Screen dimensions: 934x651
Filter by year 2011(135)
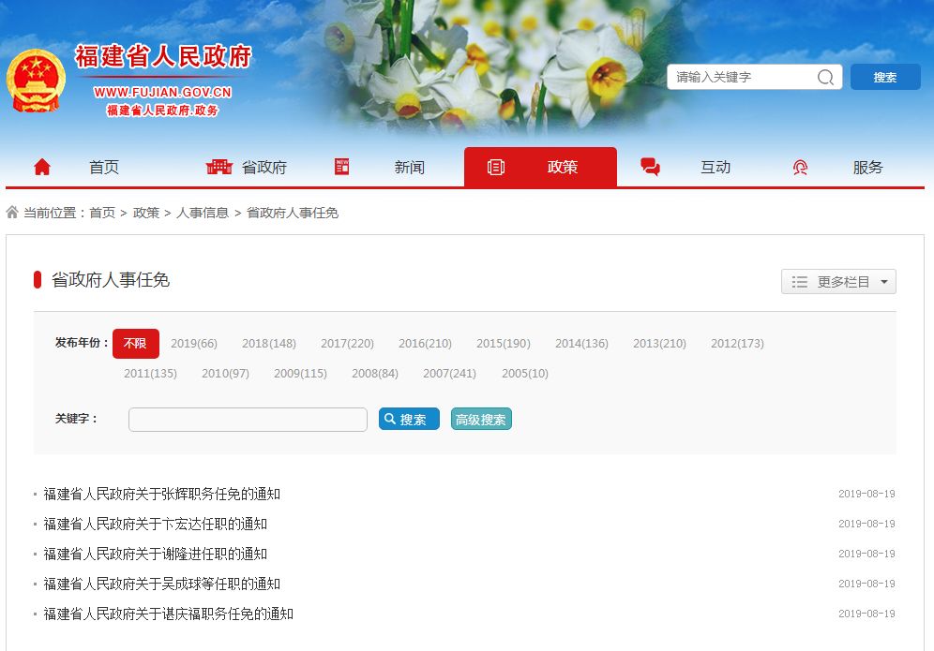tap(150, 373)
